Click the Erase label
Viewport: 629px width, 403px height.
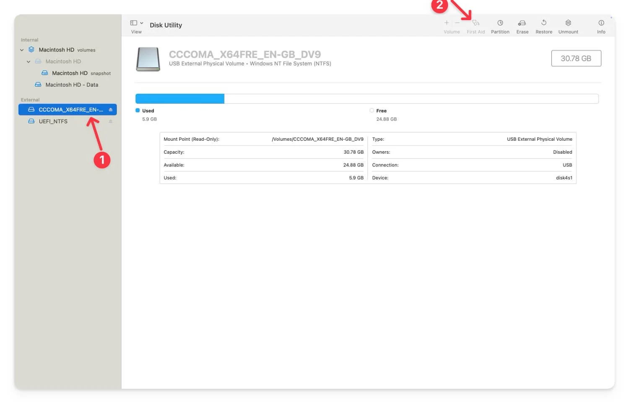(522, 32)
